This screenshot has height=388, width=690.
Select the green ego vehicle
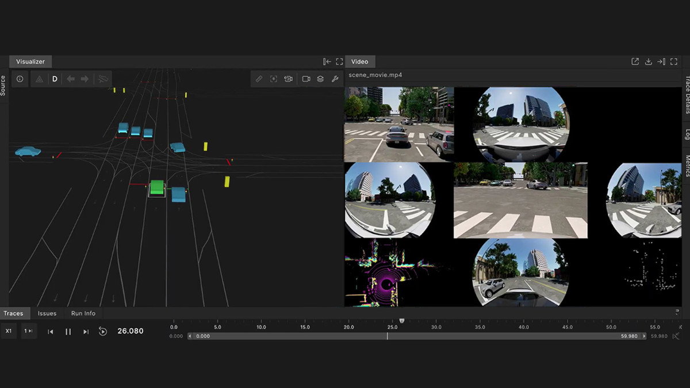tap(157, 188)
